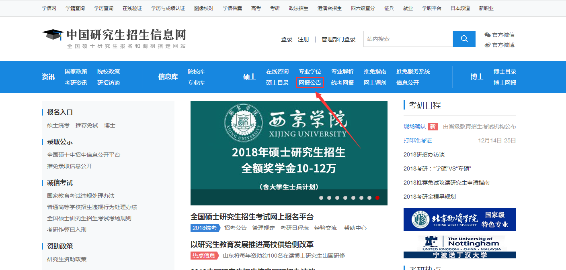Open the 网报公告 menu item
Viewport: 566px width, 270px height.
coord(310,82)
